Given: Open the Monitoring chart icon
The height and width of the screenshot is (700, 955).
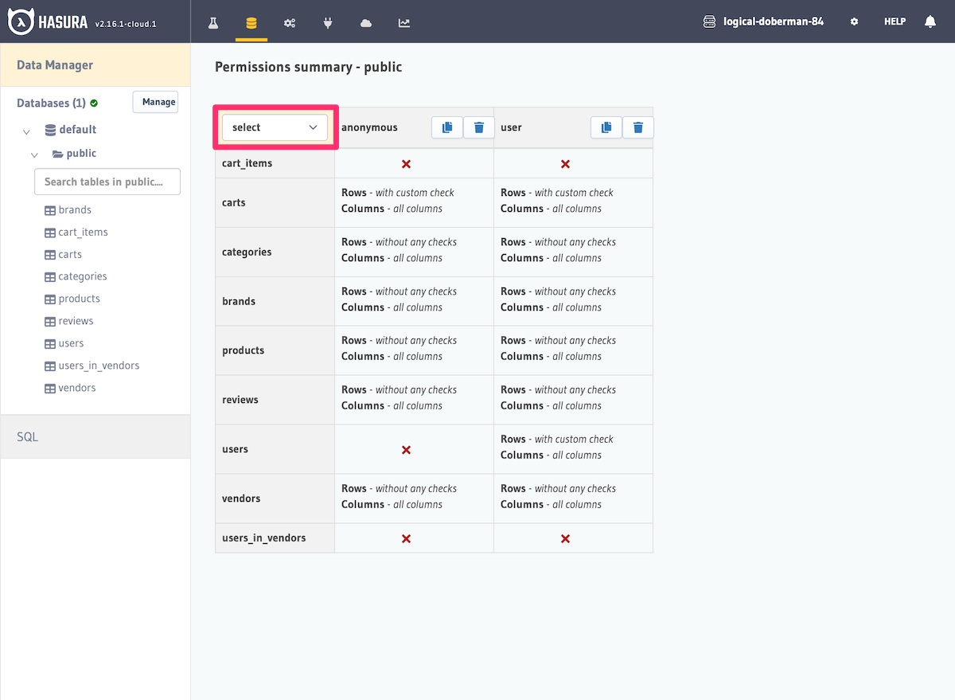Looking at the screenshot, I should 404,22.
